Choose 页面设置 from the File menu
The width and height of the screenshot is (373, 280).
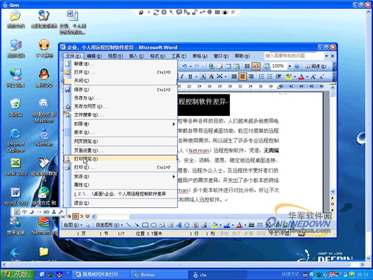(x=120, y=150)
